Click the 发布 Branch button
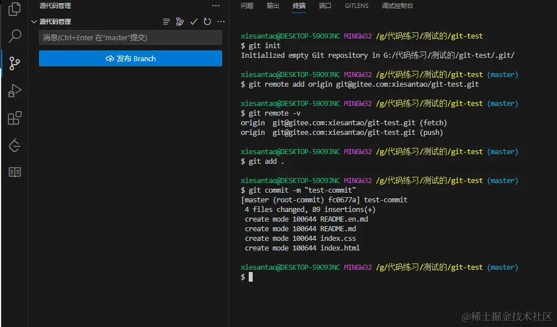The width and height of the screenshot is (557, 327). click(130, 58)
